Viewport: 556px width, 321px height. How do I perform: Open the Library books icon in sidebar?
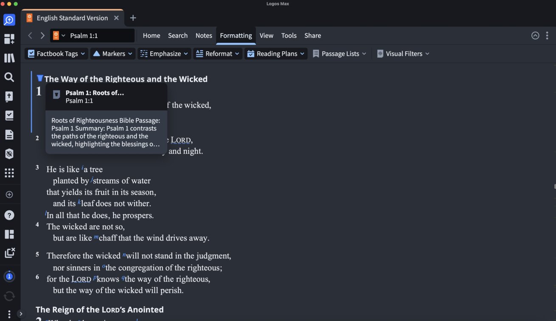(9, 58)
